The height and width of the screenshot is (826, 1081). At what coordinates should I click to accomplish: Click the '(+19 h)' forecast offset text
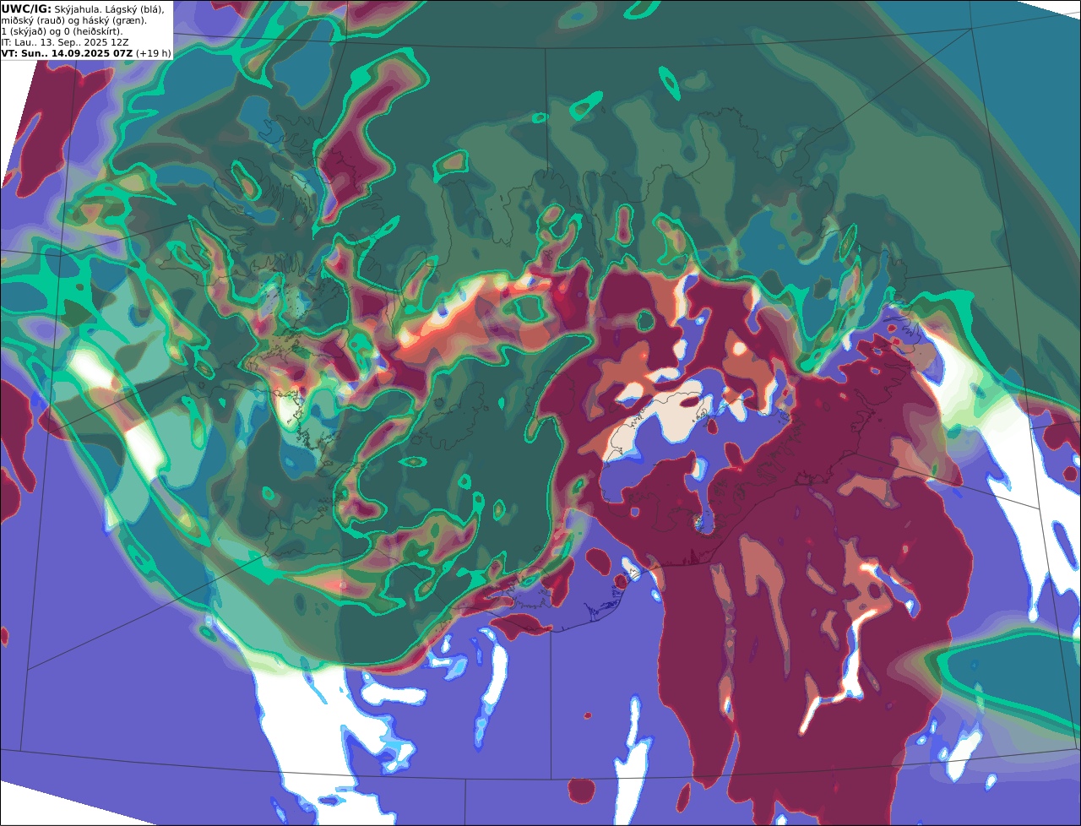[x=154, y=53]
